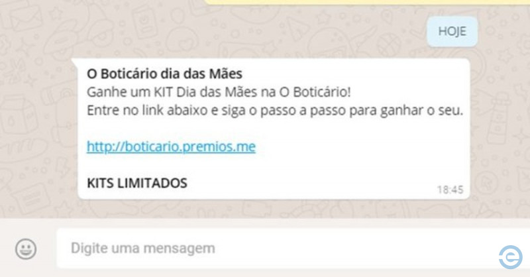Click the message bubble's pointed tail corner

tap(74, 61)
